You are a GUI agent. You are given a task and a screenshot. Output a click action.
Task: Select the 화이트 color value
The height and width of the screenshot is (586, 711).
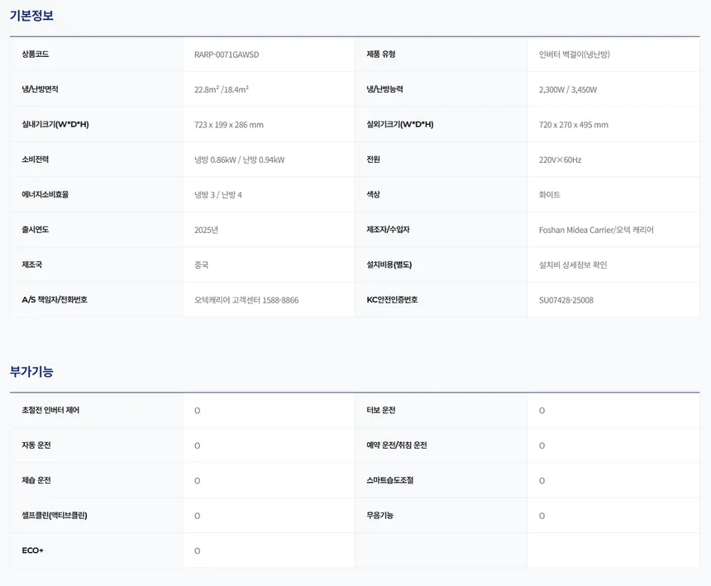550,195
